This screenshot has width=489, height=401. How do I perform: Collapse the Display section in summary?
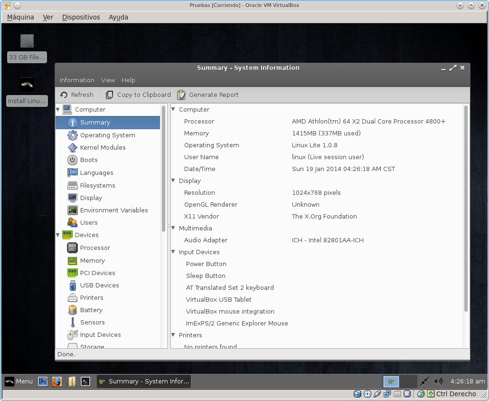coord(173,181)
